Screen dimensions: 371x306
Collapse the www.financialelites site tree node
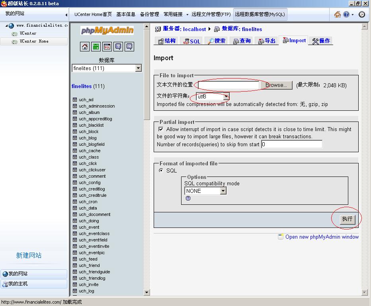point(6,25)
